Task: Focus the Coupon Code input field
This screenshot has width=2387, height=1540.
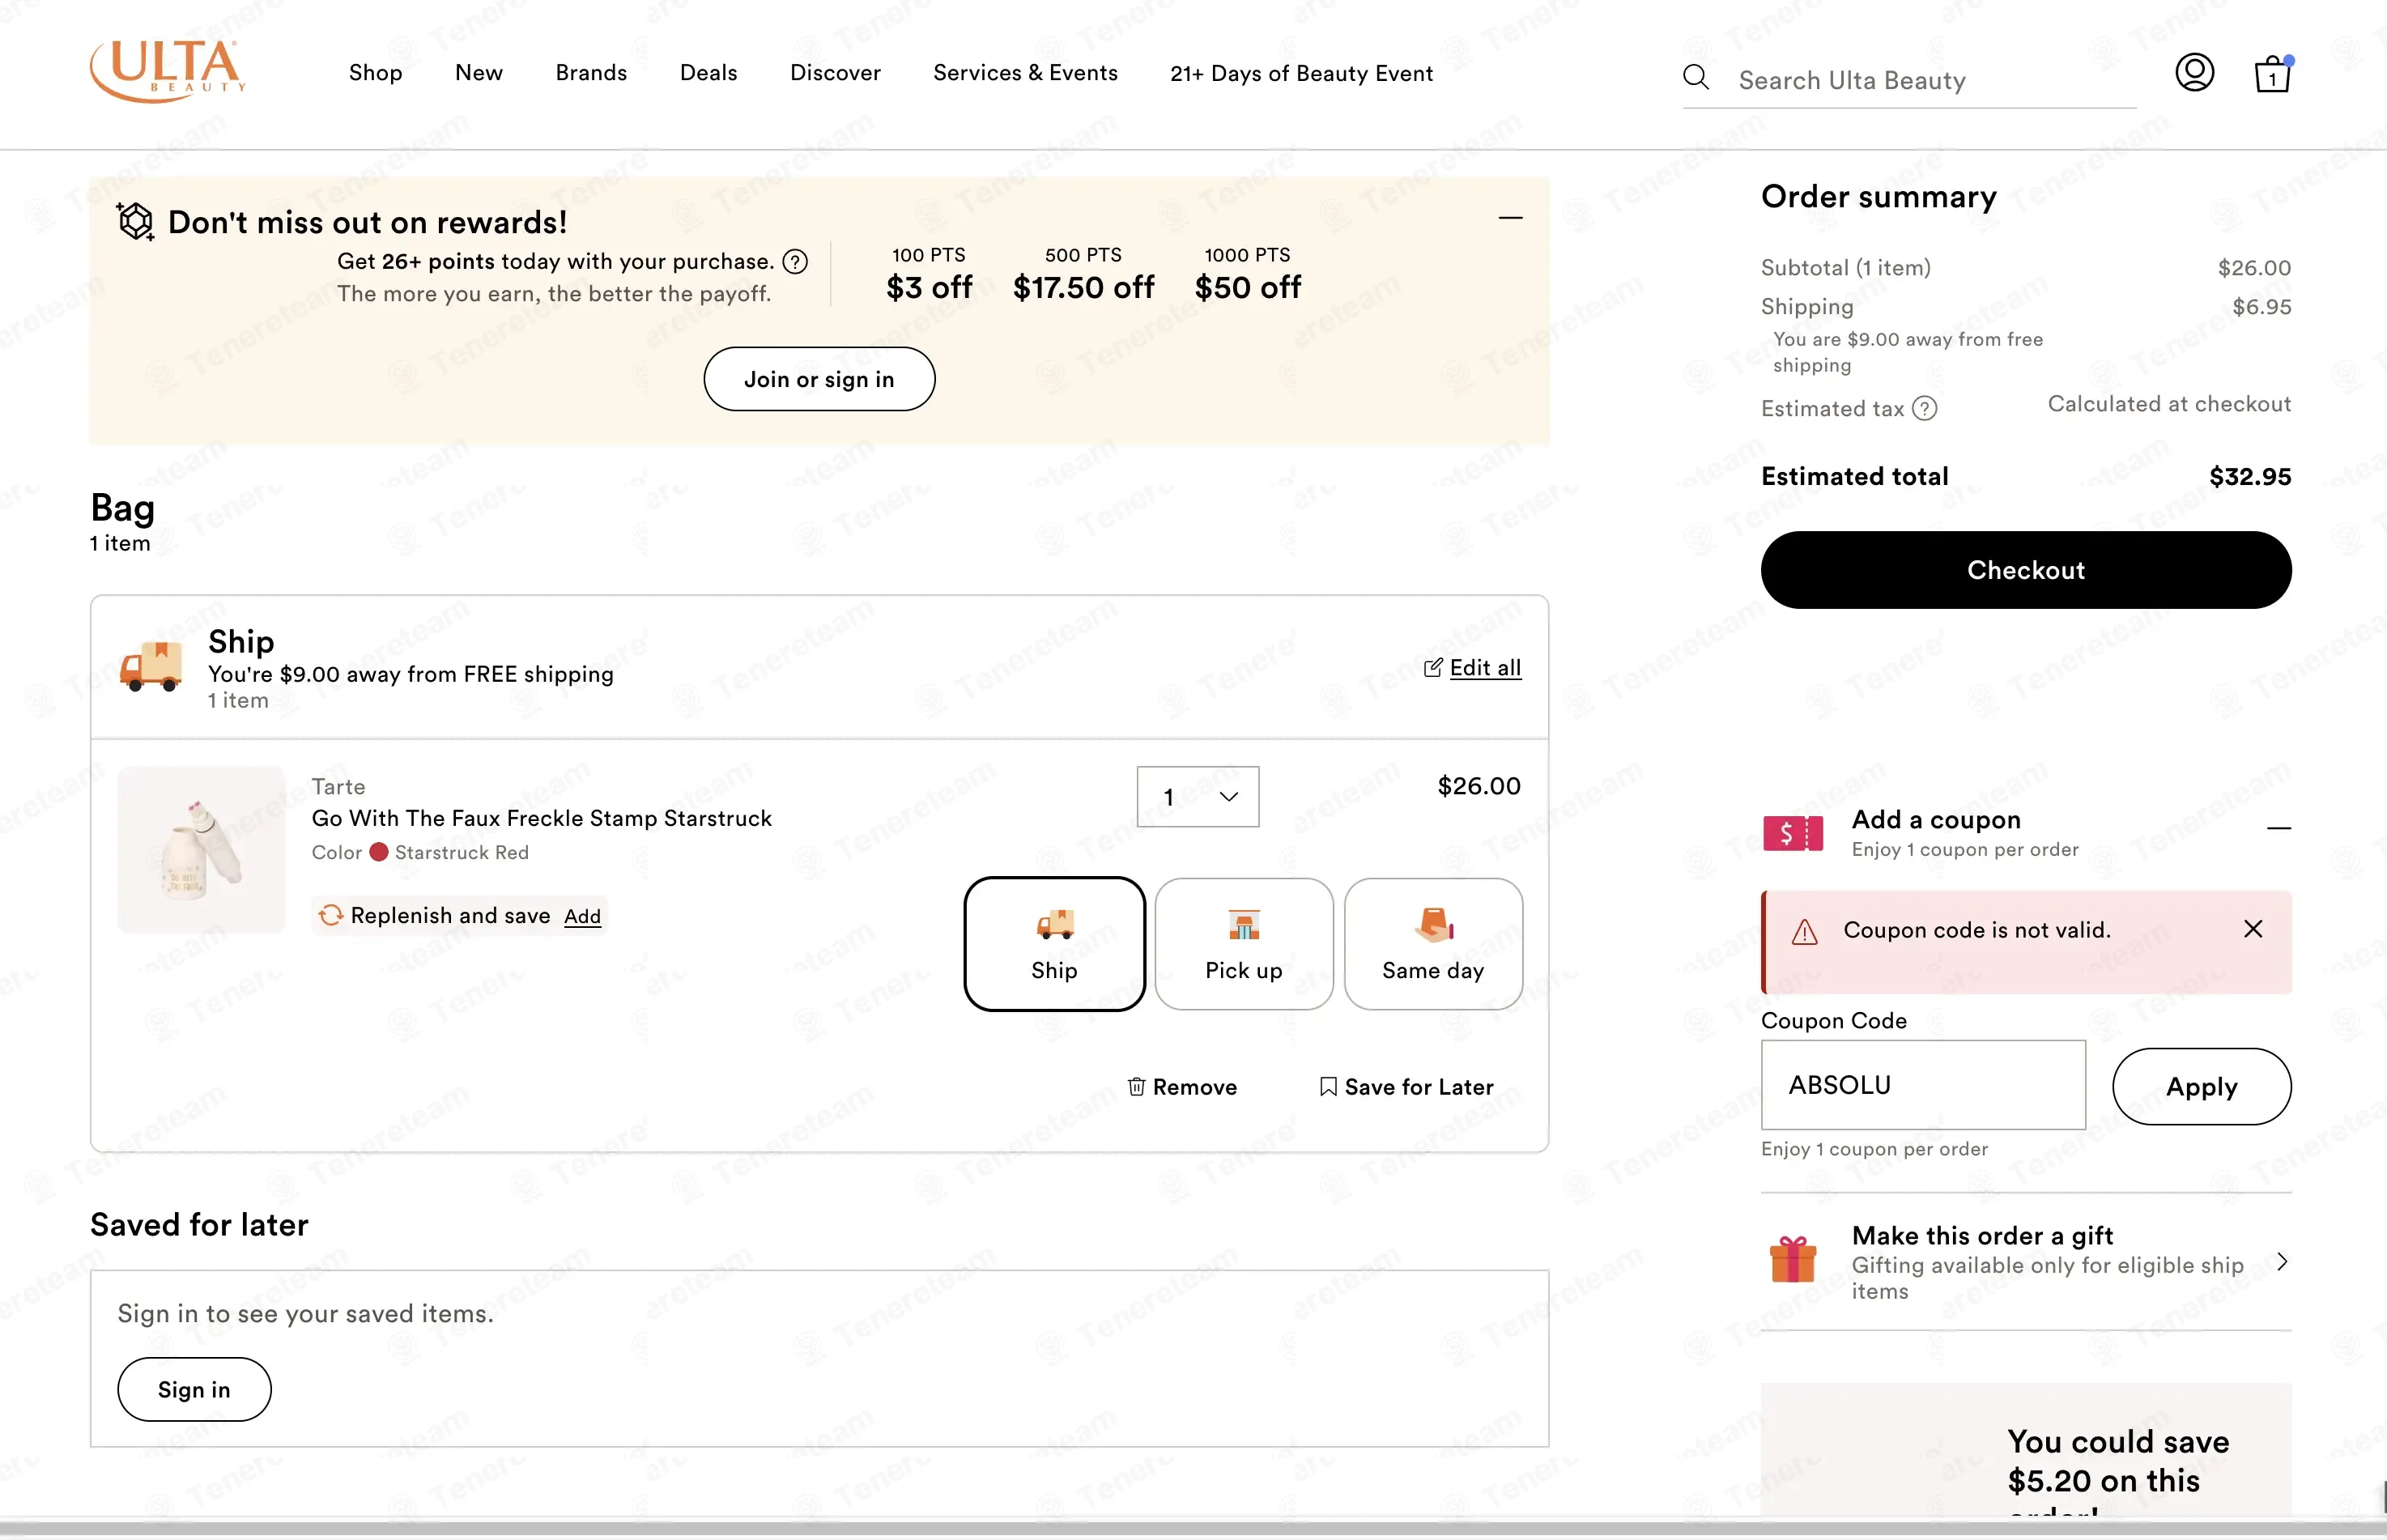Action: pyautogui.click(x=1923, y=1085)
